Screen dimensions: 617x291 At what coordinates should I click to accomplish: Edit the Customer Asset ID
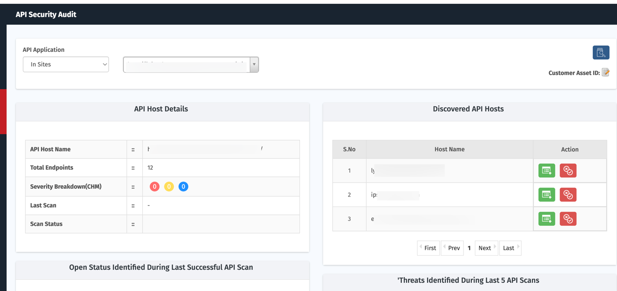point(606,72)
